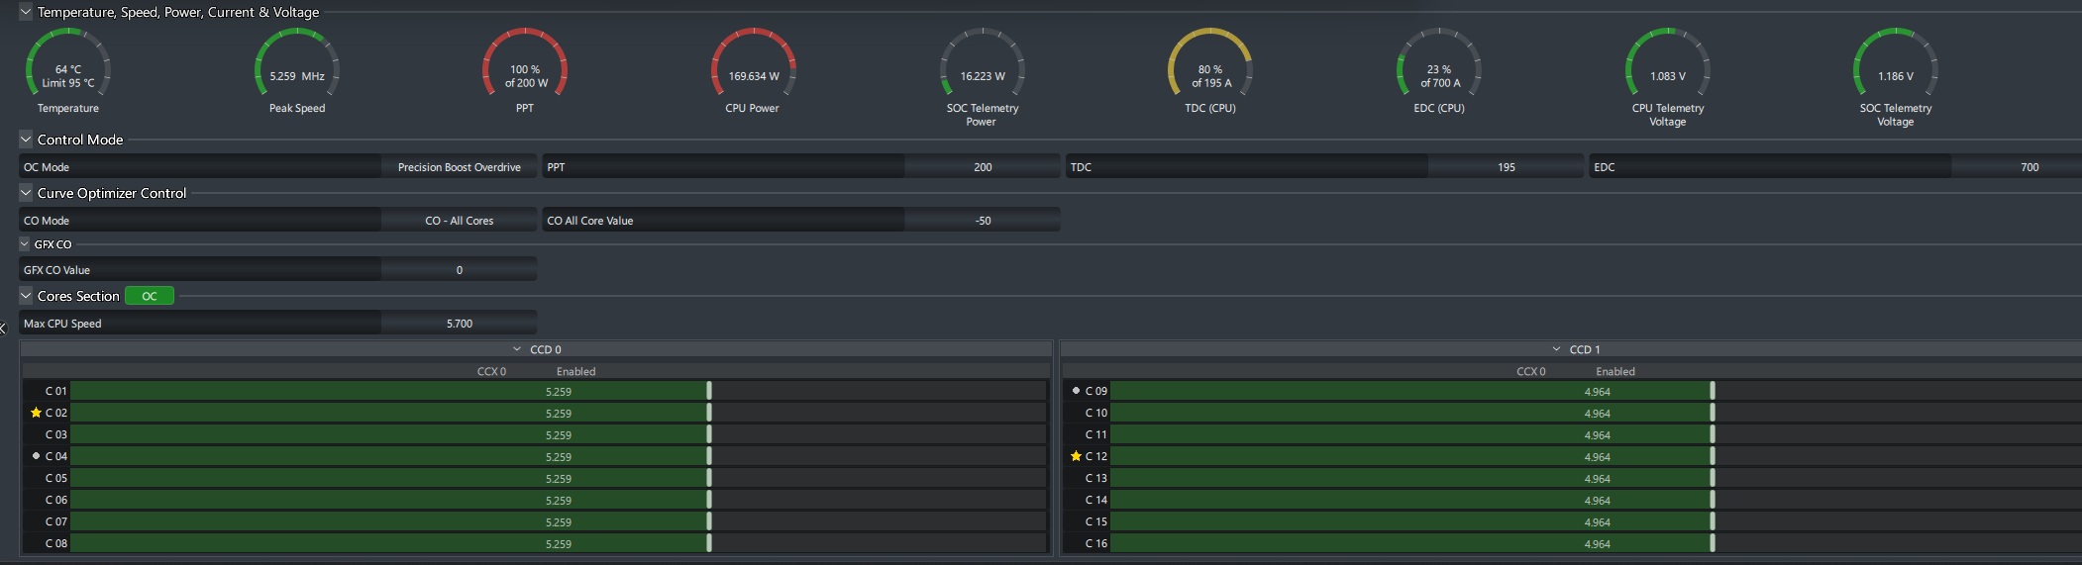This screenshot has height=565, width=2082.
Task: Click the Temperature gauge dial
Action: pyautogui.click(x=67, y=63)
